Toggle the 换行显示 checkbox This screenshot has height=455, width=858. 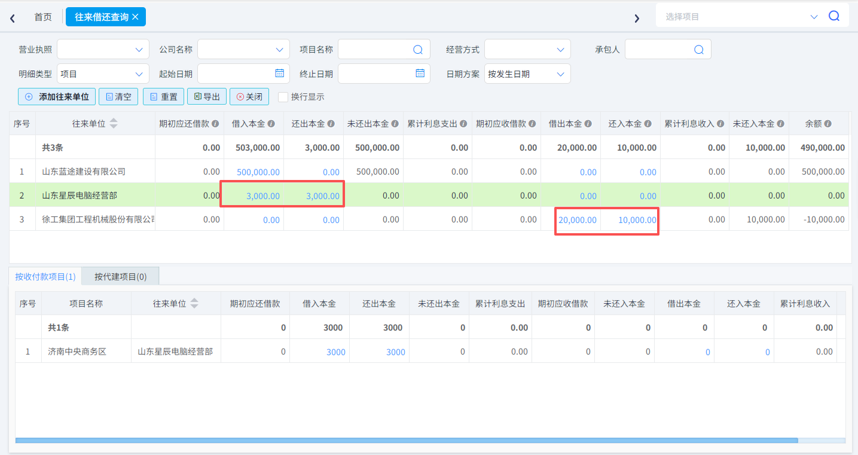[283, 97]
